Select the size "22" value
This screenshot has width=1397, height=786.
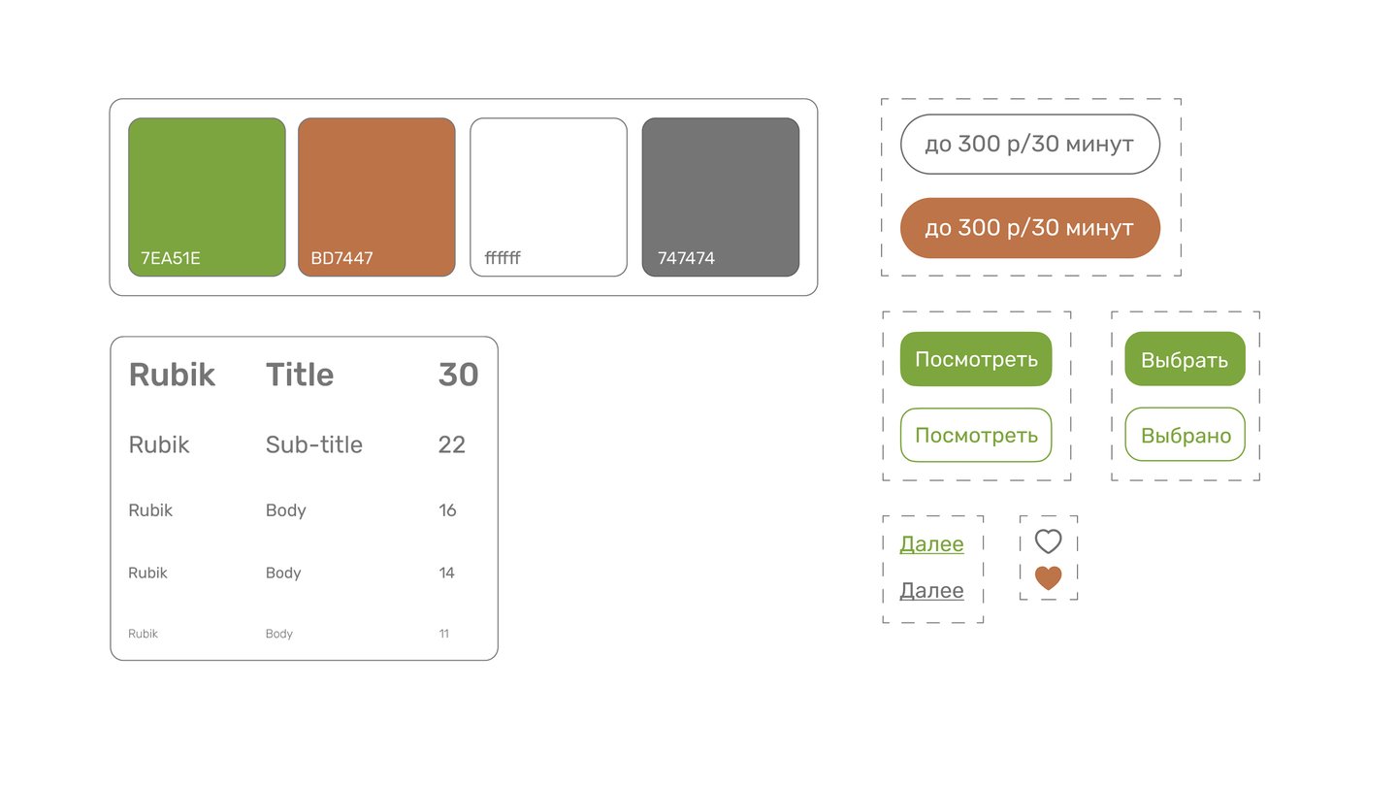452,445
